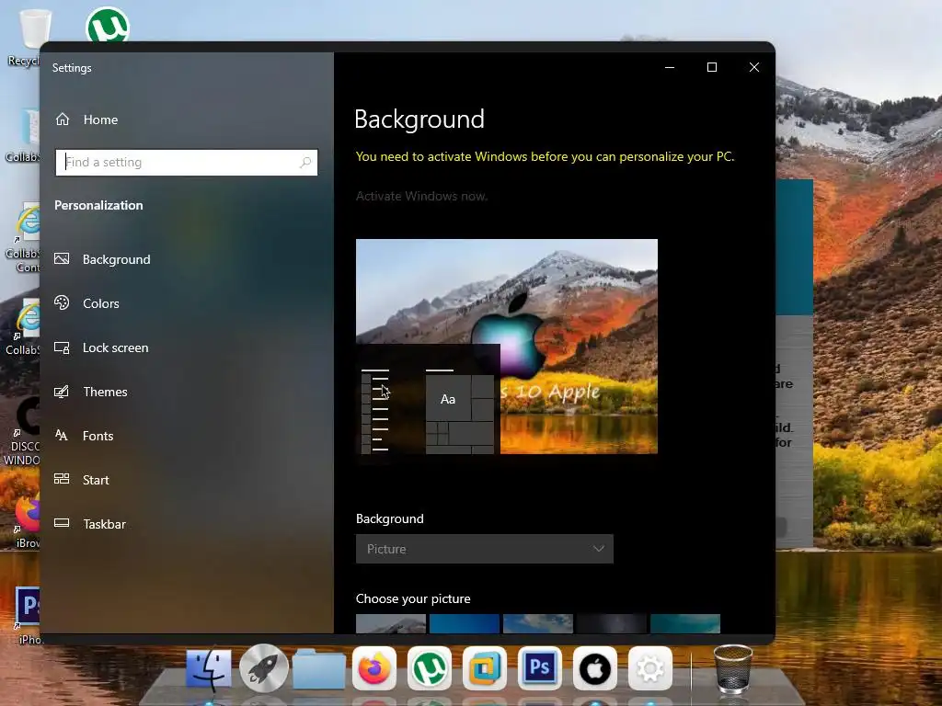Choose the first mountain picture thumbnail
The image size is (942, 706).
tap(390, 623)
